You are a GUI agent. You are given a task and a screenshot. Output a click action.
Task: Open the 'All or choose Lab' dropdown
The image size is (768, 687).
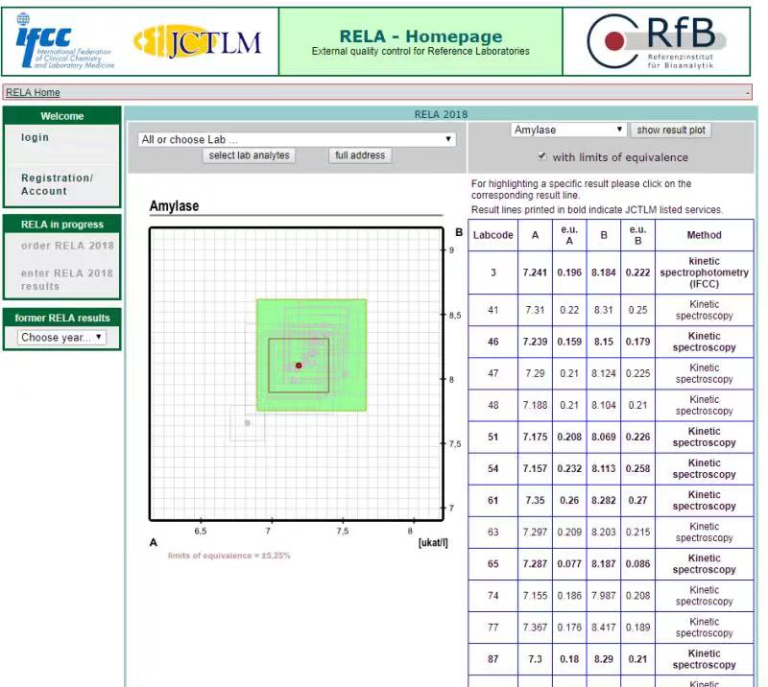pos(297,139)
